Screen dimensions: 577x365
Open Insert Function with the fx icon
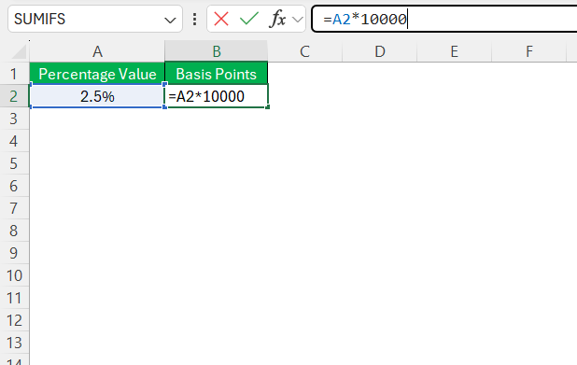(x=277, y=19)
